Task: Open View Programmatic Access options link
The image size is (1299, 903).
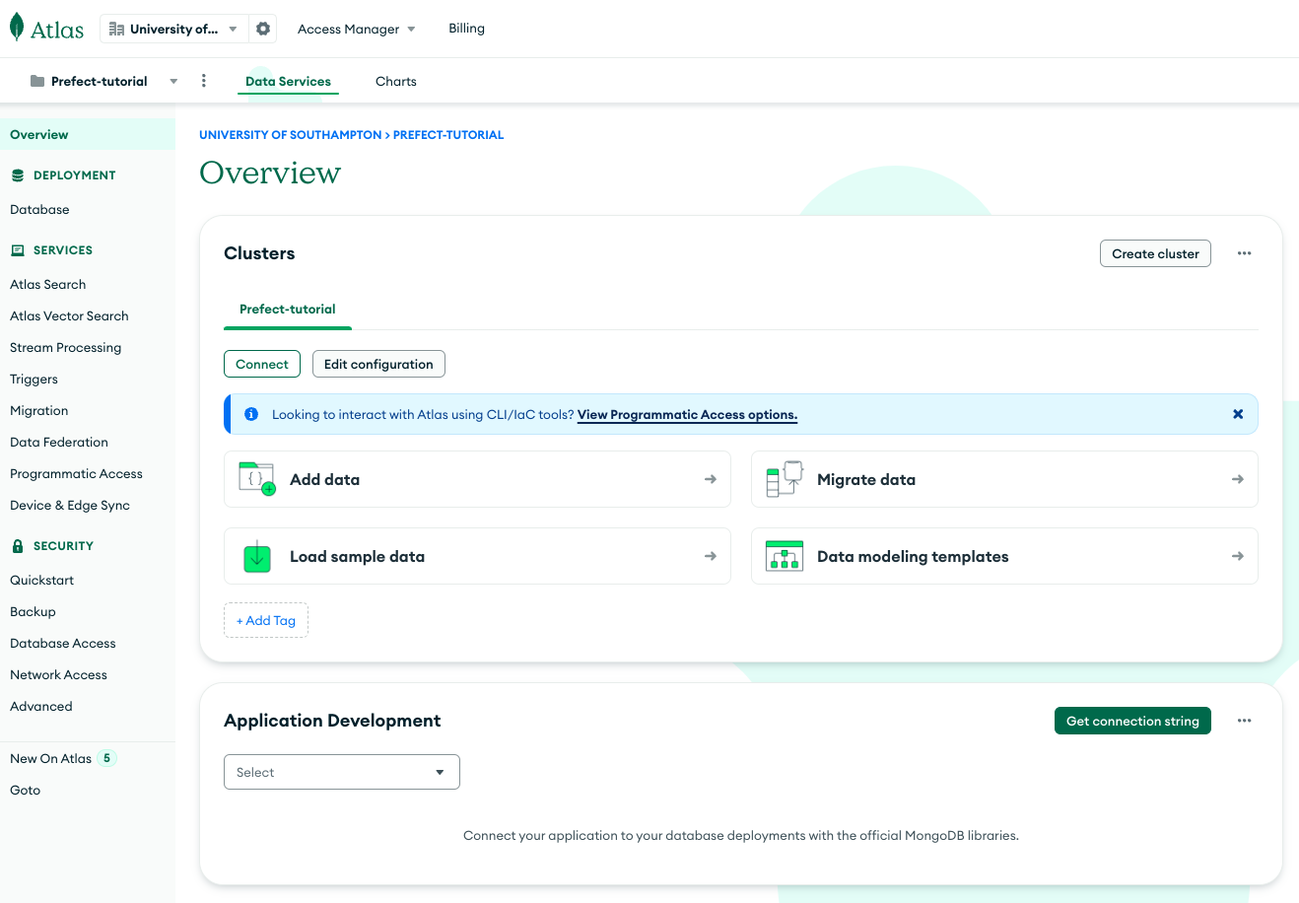Action: 687,414
